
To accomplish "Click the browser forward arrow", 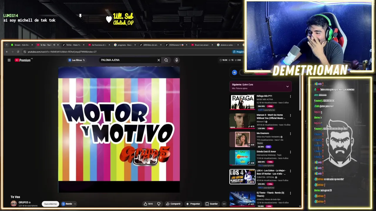I will tap(12, 52).
